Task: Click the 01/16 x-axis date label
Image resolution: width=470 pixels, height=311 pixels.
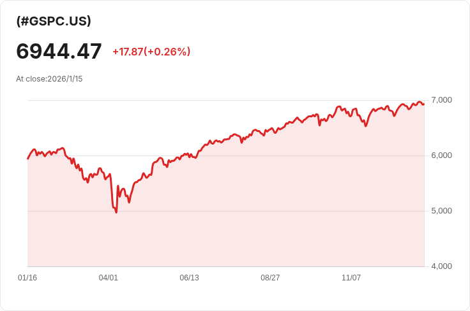Action: coord(27,278)
